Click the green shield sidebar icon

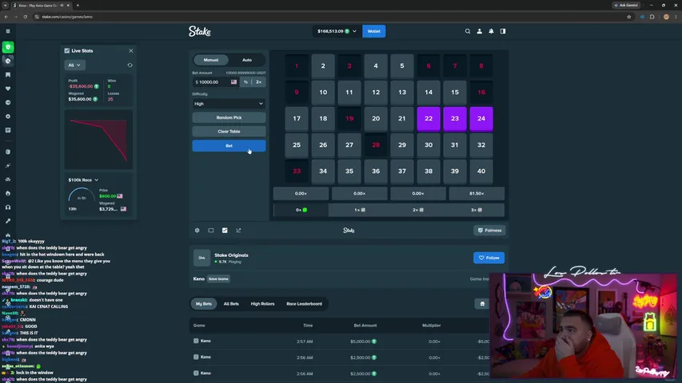[8, 47]
